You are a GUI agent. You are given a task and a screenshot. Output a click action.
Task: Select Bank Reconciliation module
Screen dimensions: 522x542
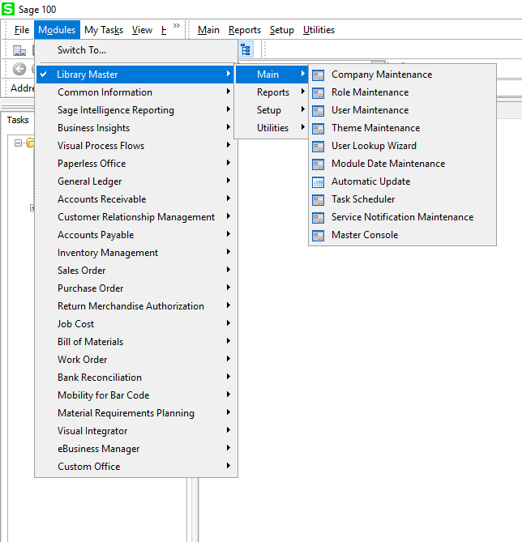pos(135,378)
